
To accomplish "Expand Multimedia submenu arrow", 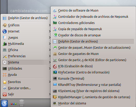I will (50, 44).
